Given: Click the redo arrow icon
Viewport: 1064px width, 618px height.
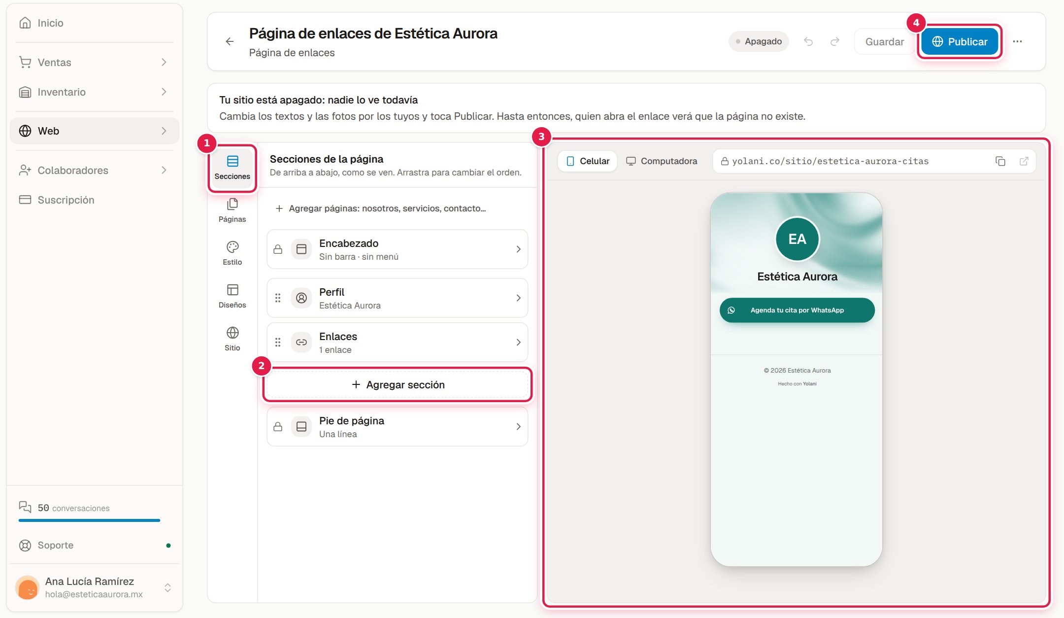Looking at the screenshot, I should [835, 41].
